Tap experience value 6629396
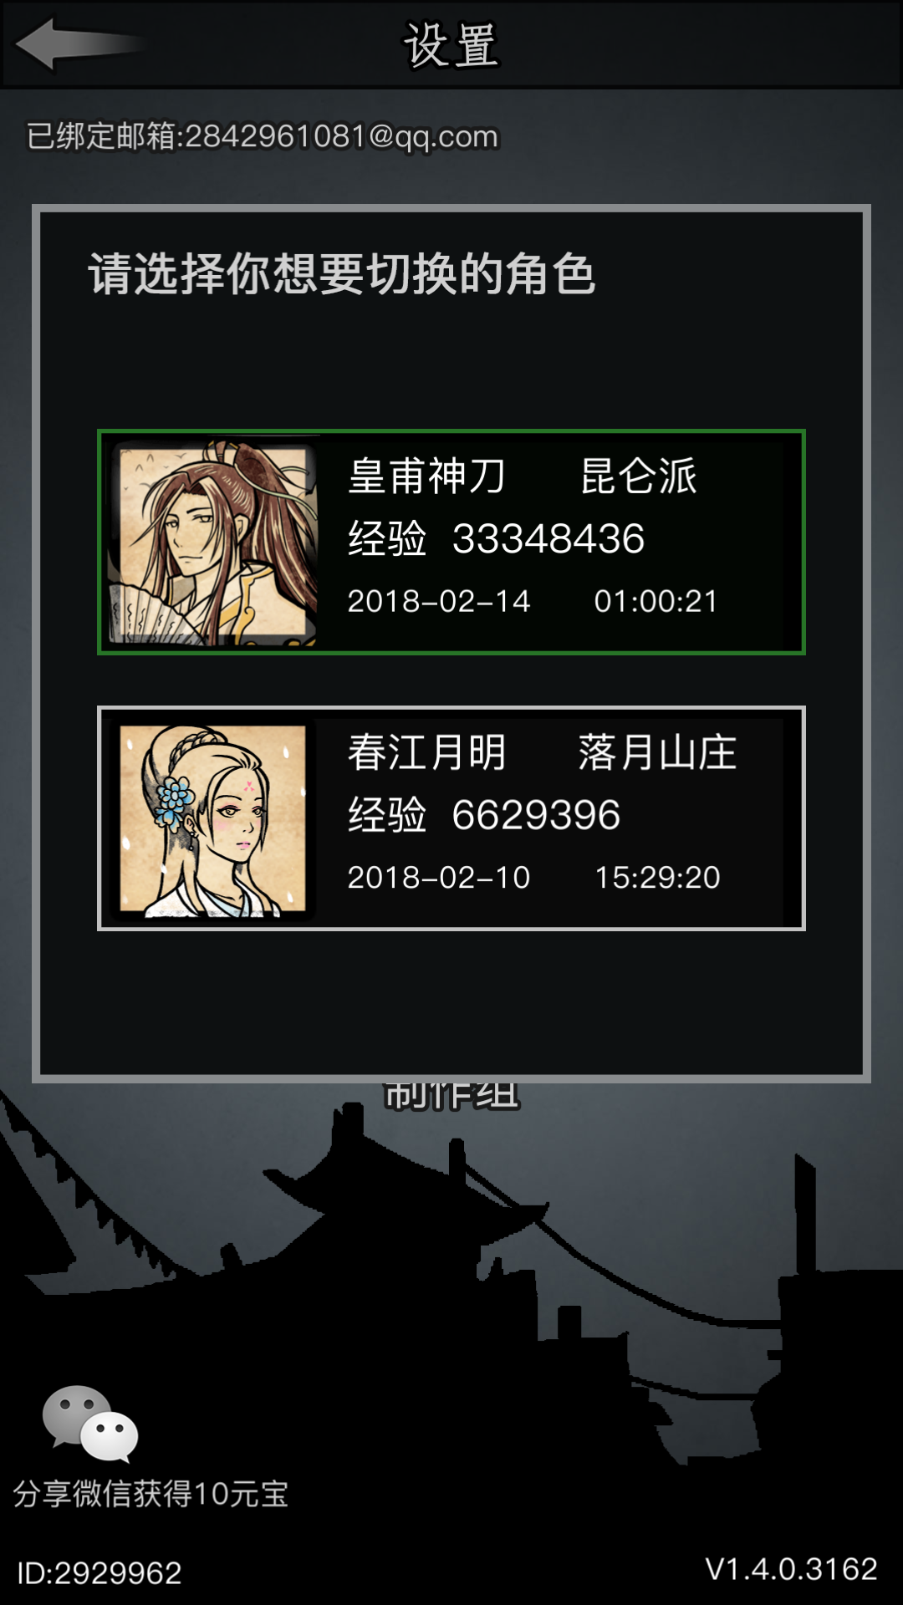Image resolution: width=903 pixels, height=1605 pixels. [536, 815]
